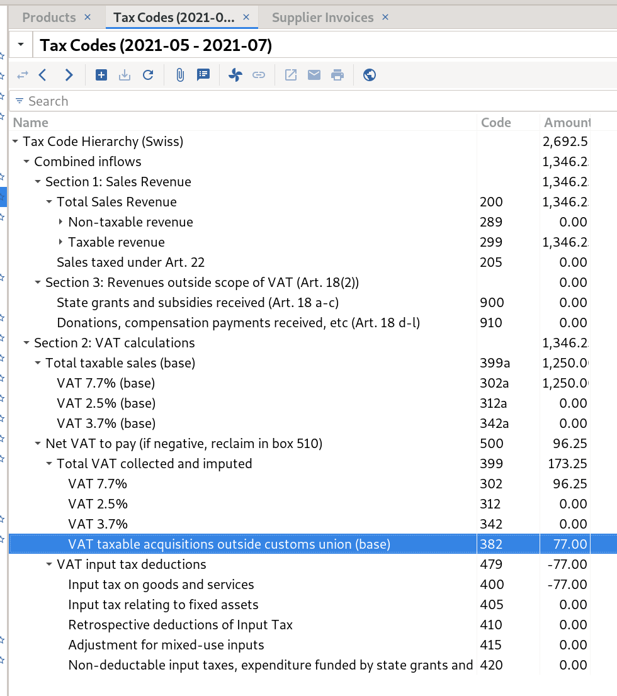The height and width of the screenshot is (696, 617).
Task: Click the 77.00 amount in highlighted row
Action: point(570,544)
